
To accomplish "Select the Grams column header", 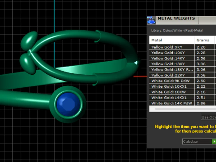I will point(204,40).
